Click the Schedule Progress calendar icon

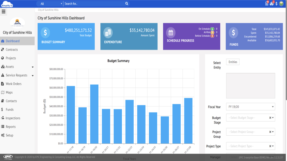171,32
